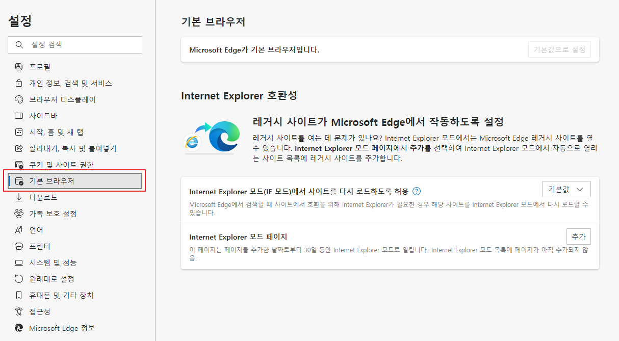Select the 접근성 settings section
619x341 pixels.
(75, 311)
